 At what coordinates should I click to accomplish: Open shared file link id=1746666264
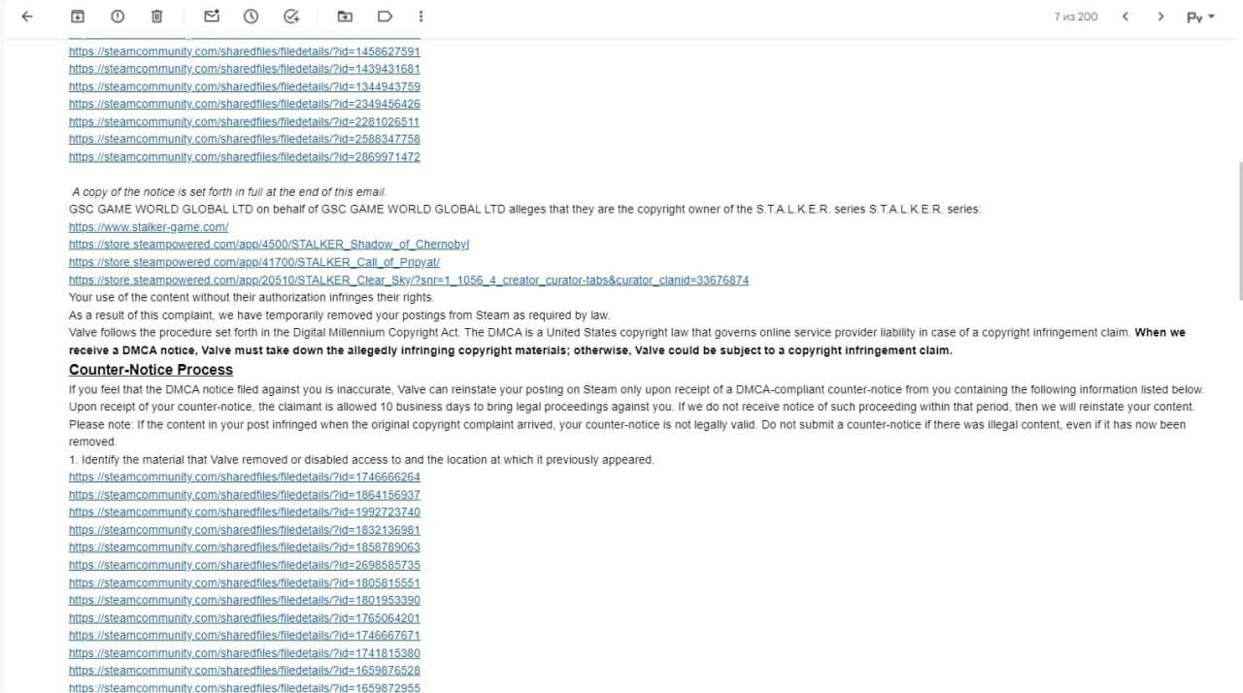(245, 477)
